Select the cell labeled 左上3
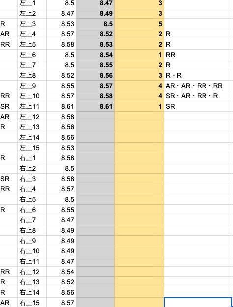 coord(32,24)
